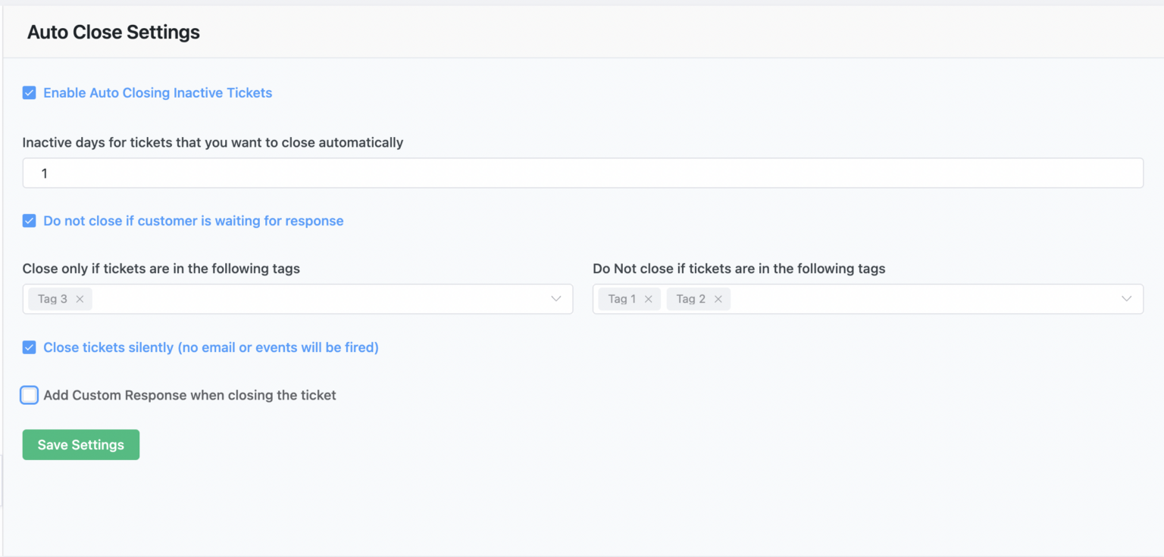Remove Tag 3 using its X icon
This screenshot has width=1164, height=557.
[80, 298]
